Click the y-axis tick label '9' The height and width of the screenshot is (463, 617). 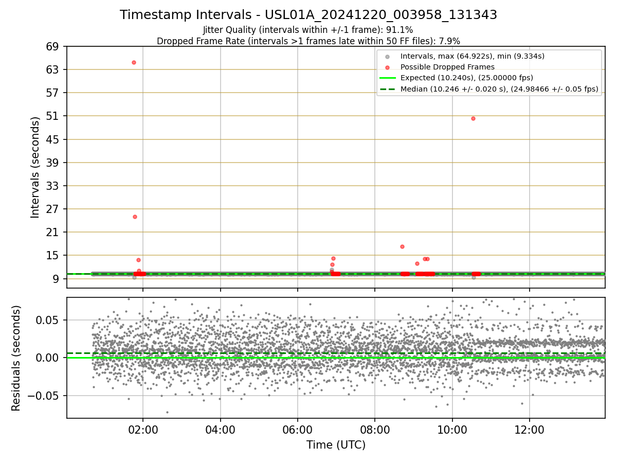(x=57, y=279)
